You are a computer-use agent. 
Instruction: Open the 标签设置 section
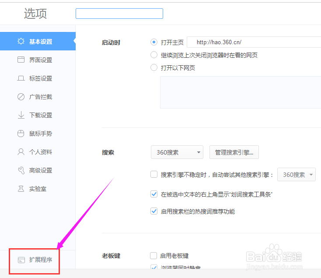[x=38, y=78]
